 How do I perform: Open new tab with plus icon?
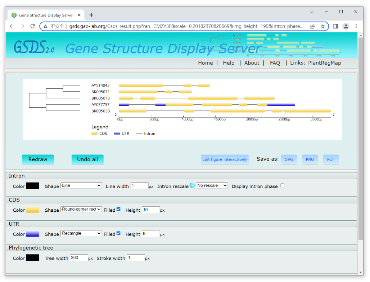[x=91, y=15]
